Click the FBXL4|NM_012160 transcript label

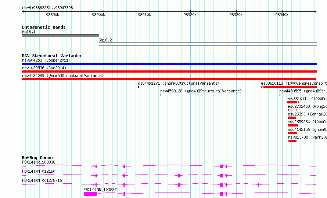coord(39,171)
